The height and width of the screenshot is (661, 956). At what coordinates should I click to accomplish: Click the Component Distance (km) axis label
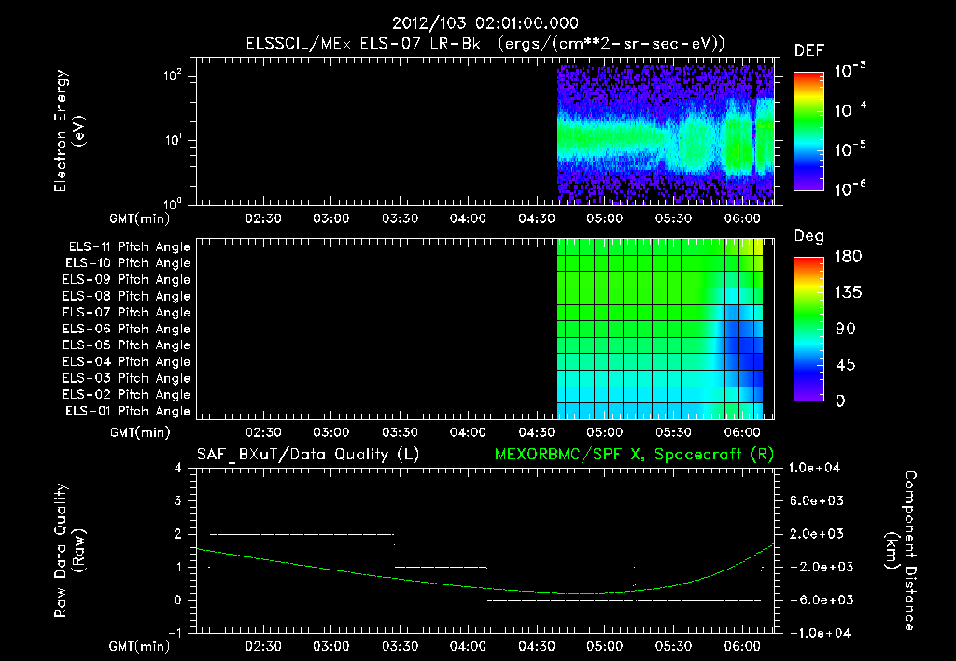click(x=901, y=551)
